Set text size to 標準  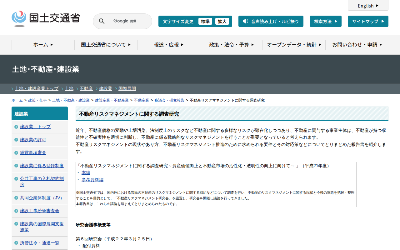(x=205, y=21)
